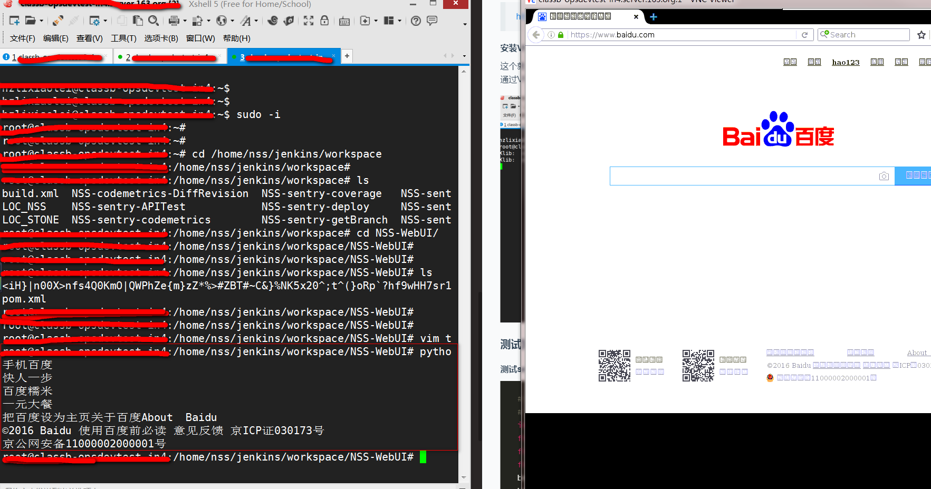This screenshot has height=489, width=931.
Task: Open the 查看(V) menu
Action: point(89,38)
